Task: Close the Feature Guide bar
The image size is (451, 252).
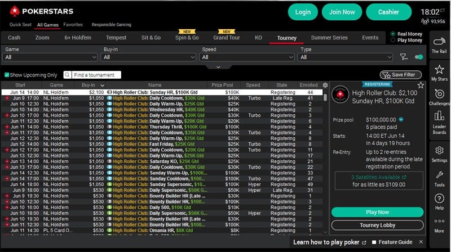Action: click(421, 242)
